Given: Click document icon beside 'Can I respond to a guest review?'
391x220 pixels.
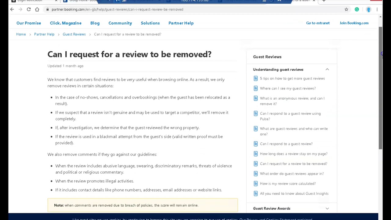Looking at the screenshot, I should pos(256,144).
